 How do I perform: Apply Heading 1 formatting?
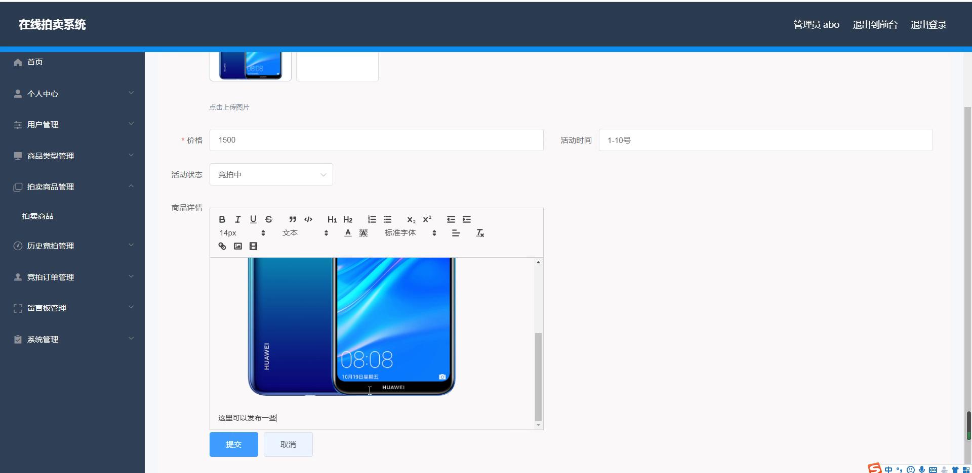(332, 219)
